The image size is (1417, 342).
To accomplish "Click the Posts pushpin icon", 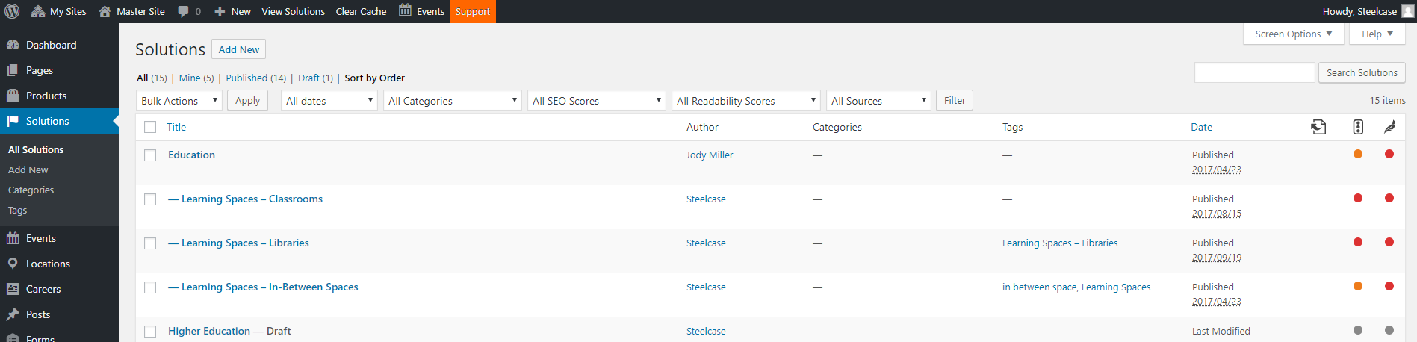I will coord(13,314).
